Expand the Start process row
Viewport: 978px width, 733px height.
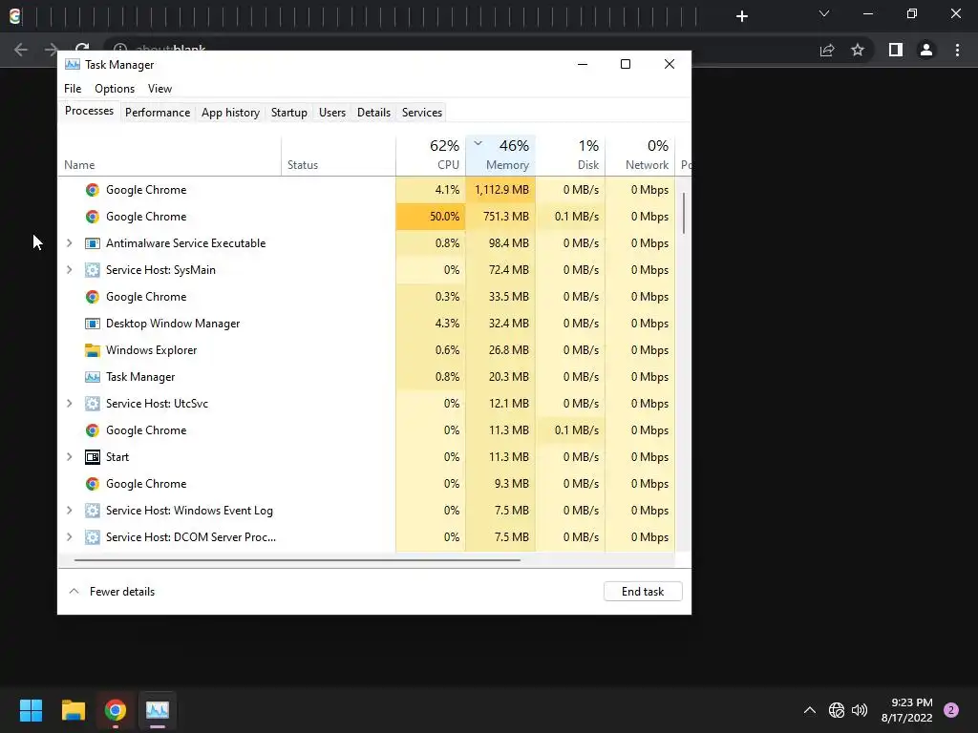click(69, 457)
